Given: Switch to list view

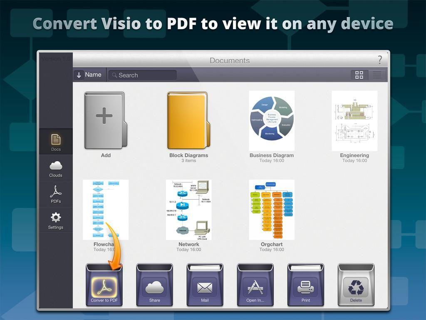Looking at the screenshot, I should (377, 75).
